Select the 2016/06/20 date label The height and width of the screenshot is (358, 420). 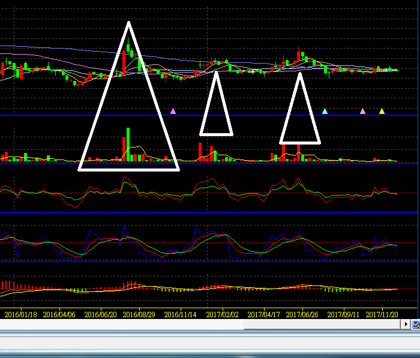pyautogui.click(x=100, y=315)
